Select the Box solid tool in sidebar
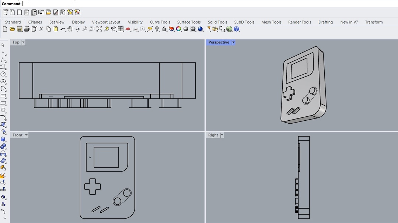The image size is (398, 223). click(x=3, y=139)
